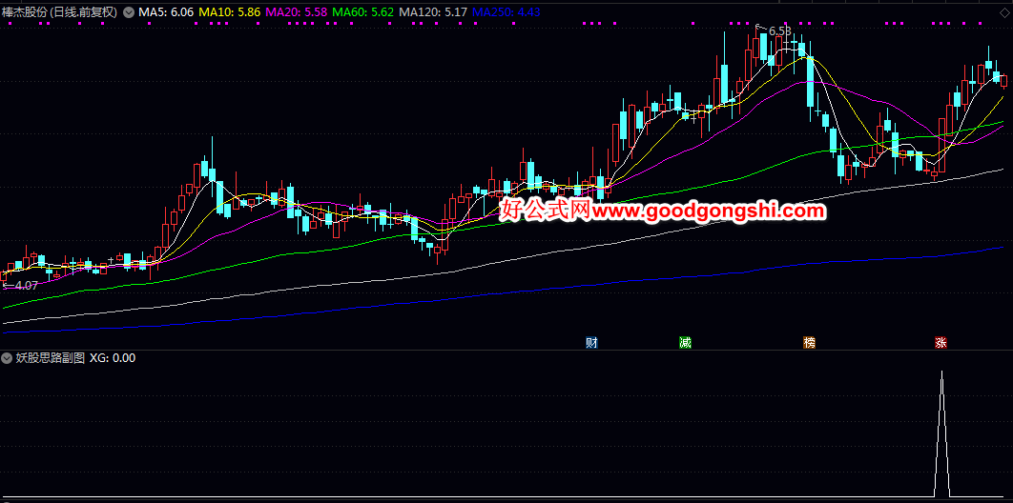Click the 妖股思路副图 sub-chart name
The height and width of the screenshot is (503, 1013).
point(52,358)
